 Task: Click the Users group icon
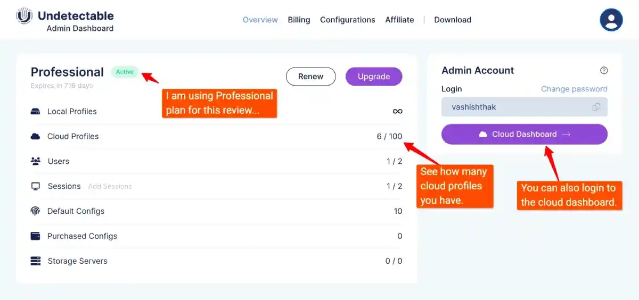(36, 161)
